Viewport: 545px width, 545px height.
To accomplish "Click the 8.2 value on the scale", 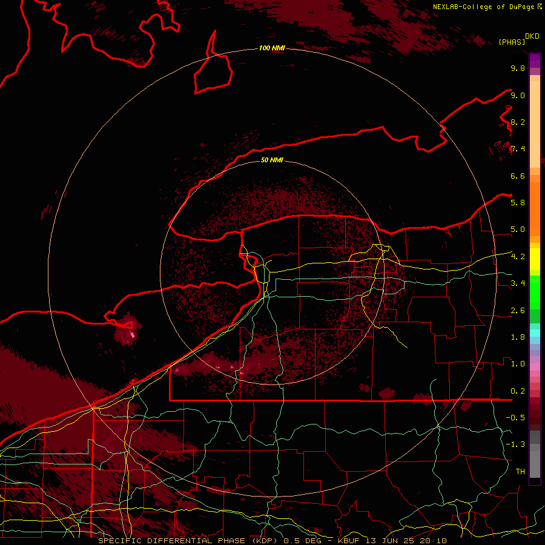I will click(x=517, y=122).
